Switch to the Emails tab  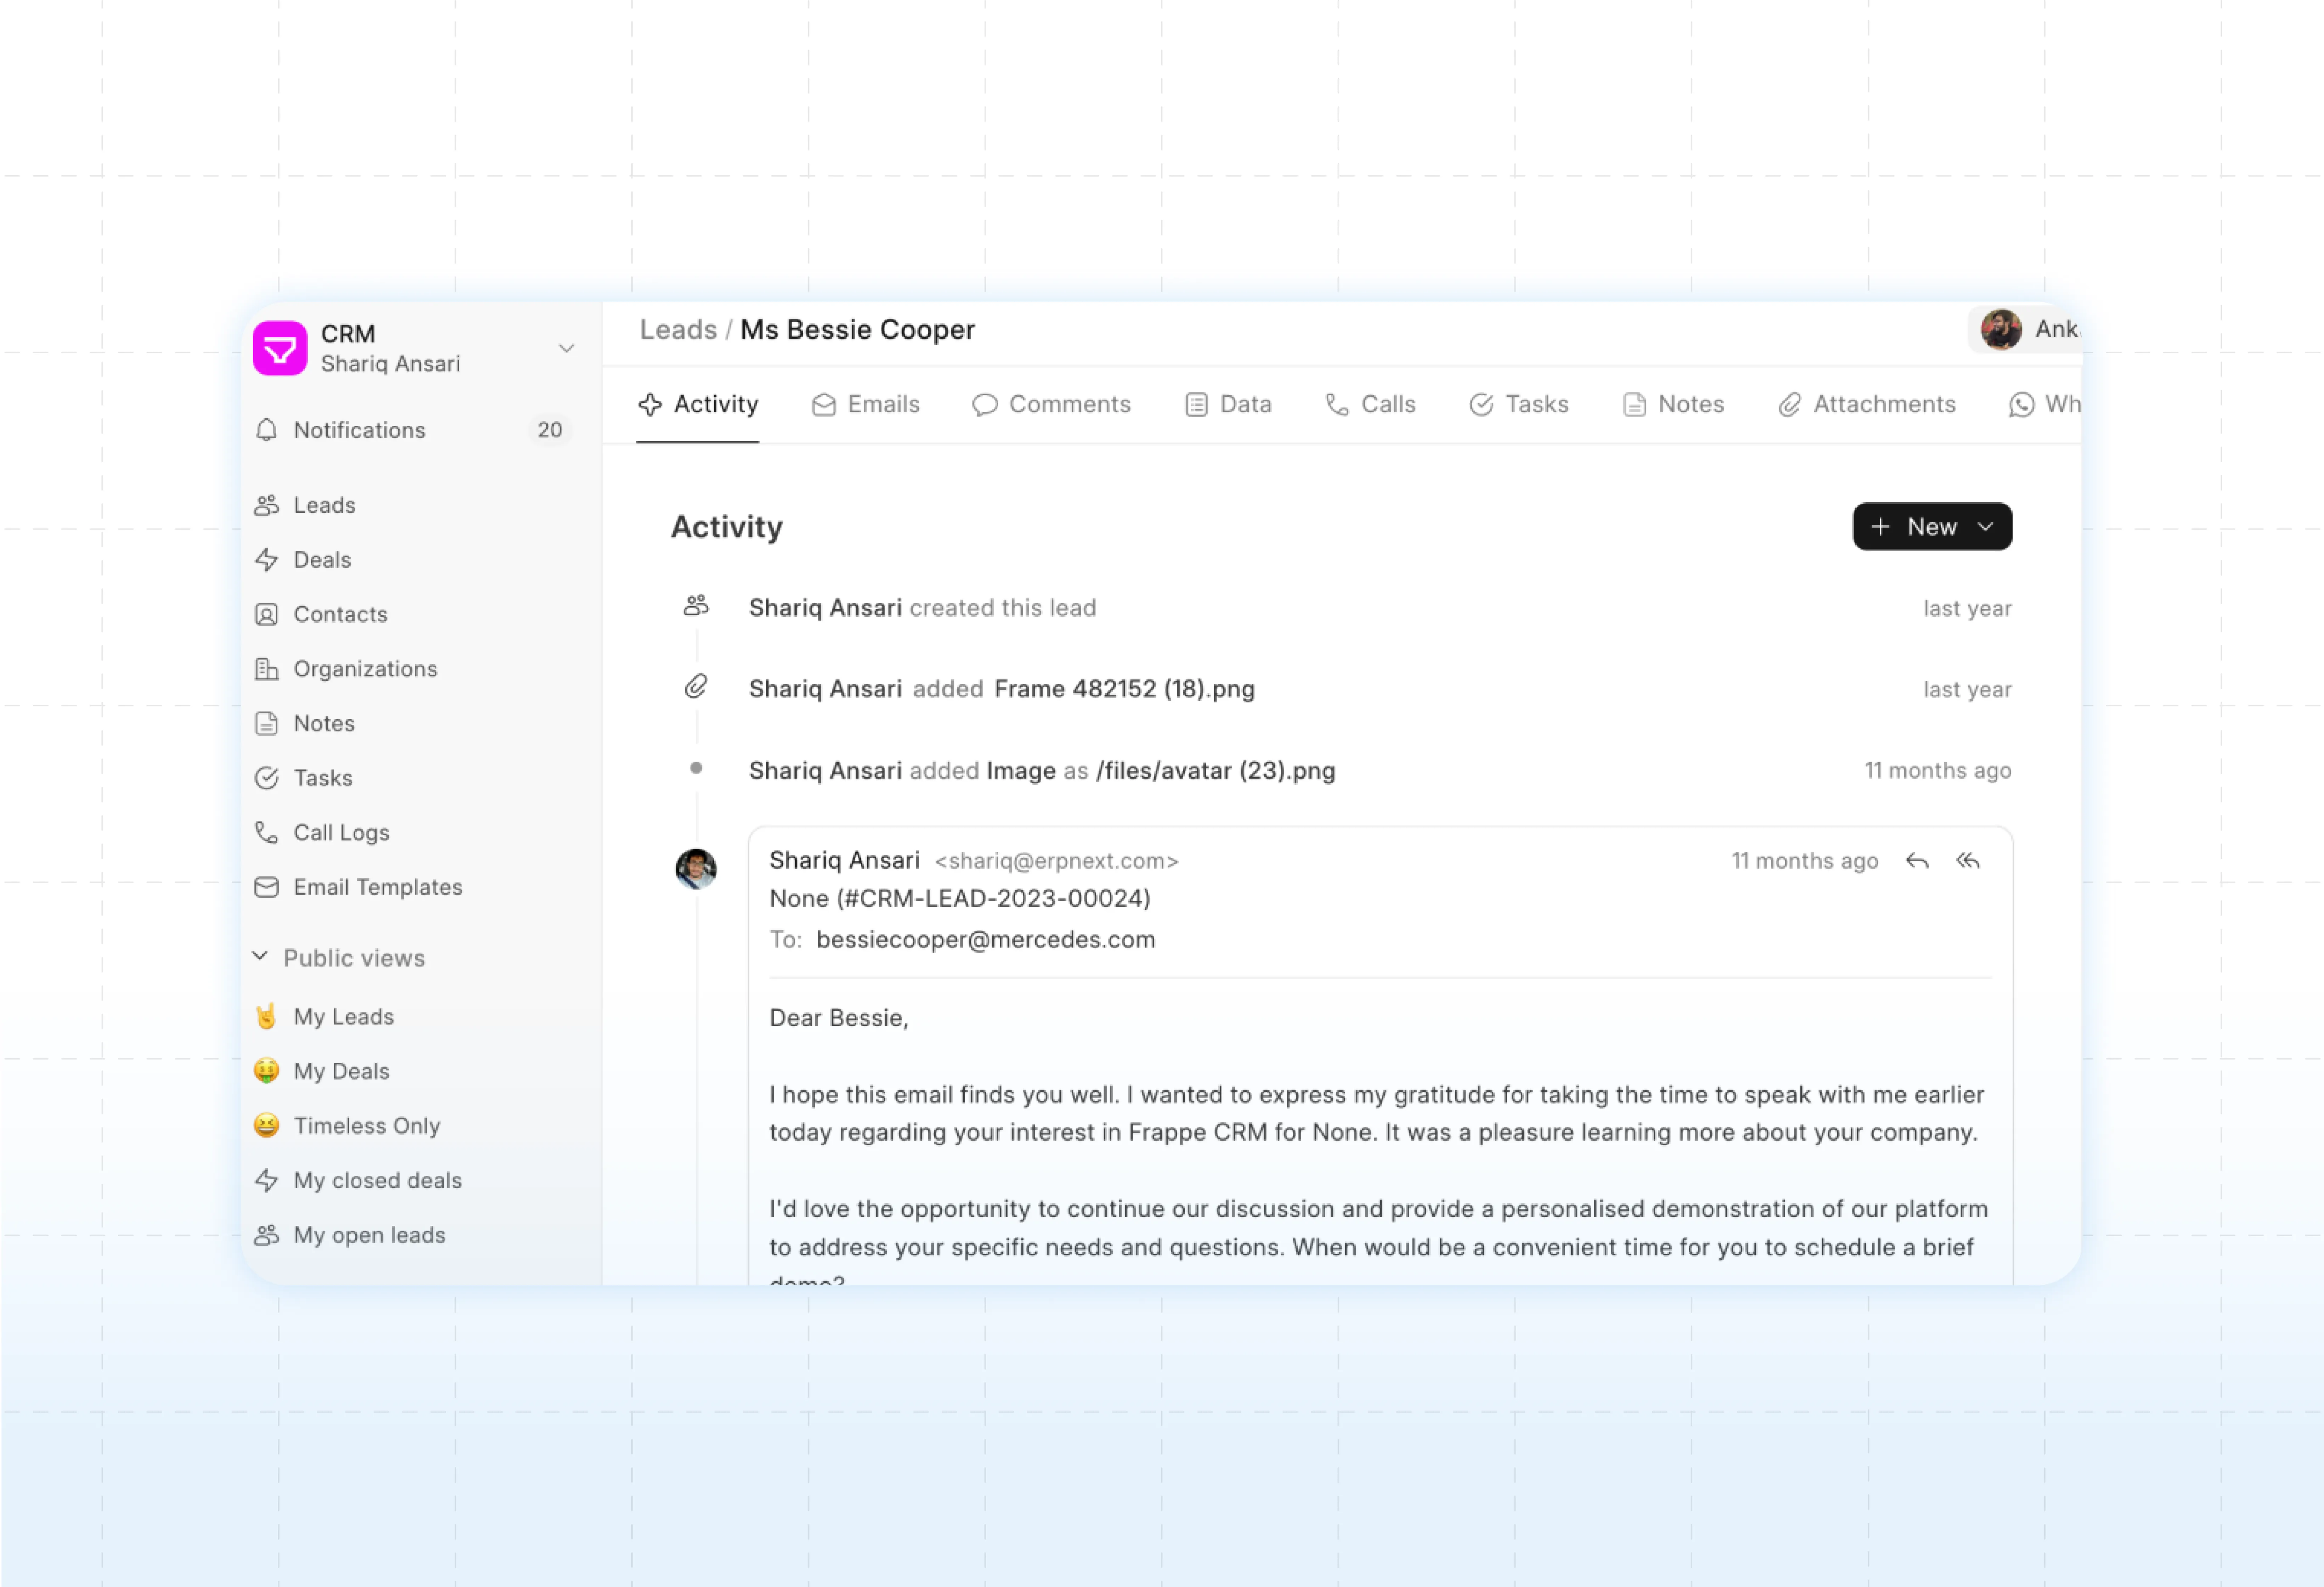point(865,404)
